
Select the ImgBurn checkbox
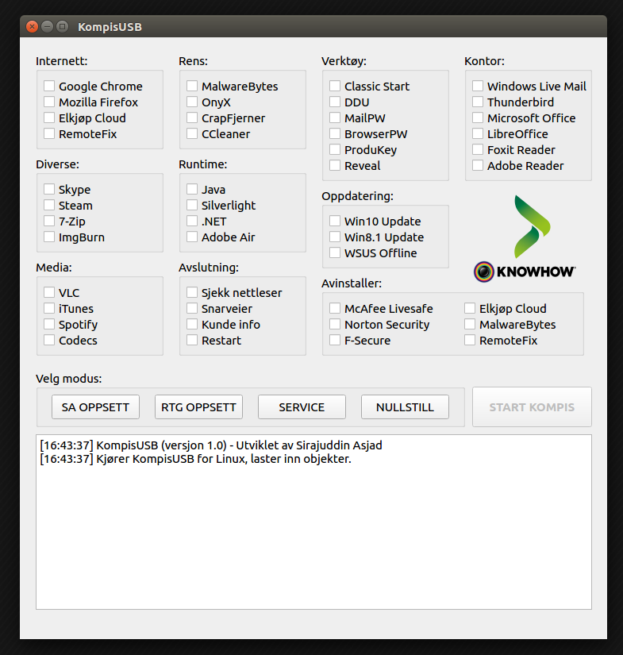click(x=49, y=237)
